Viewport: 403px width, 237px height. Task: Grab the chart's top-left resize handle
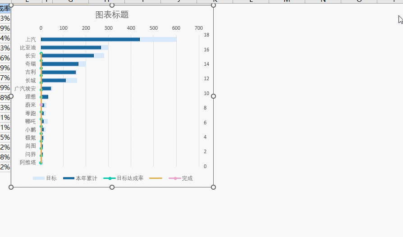[x=11, y=5]
